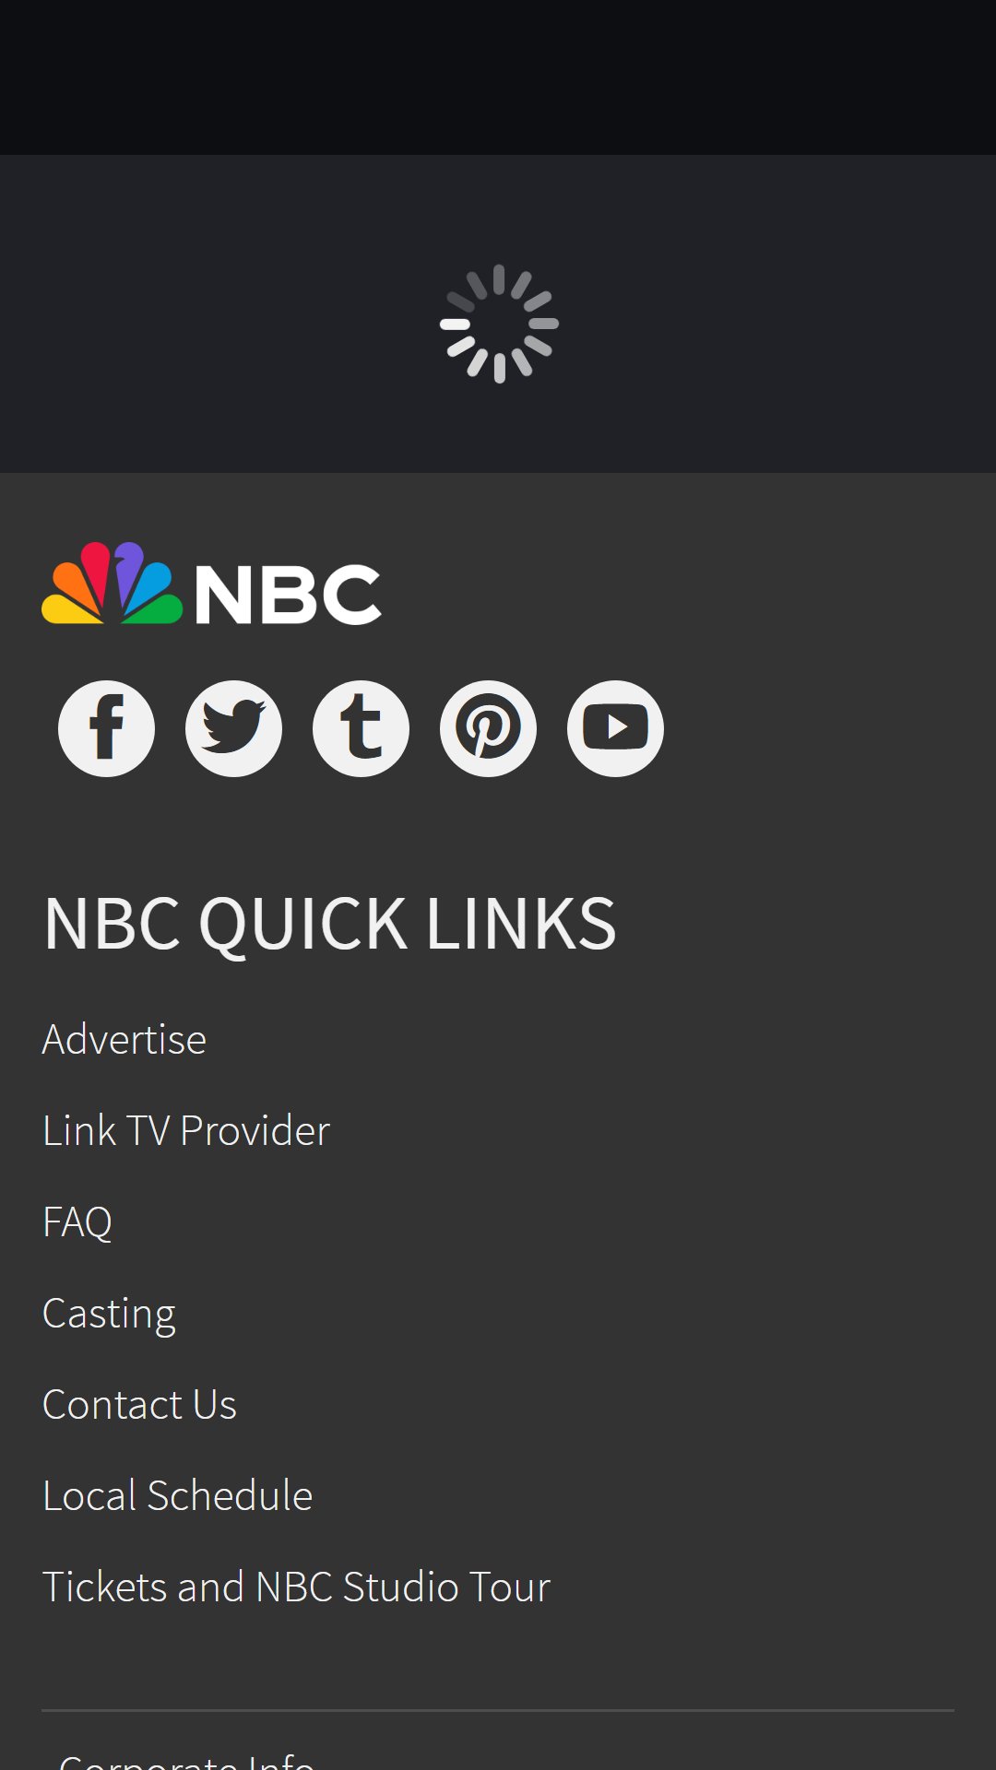Open the Advertise link
996x1770 pixels.
[x=125, y=1040]
